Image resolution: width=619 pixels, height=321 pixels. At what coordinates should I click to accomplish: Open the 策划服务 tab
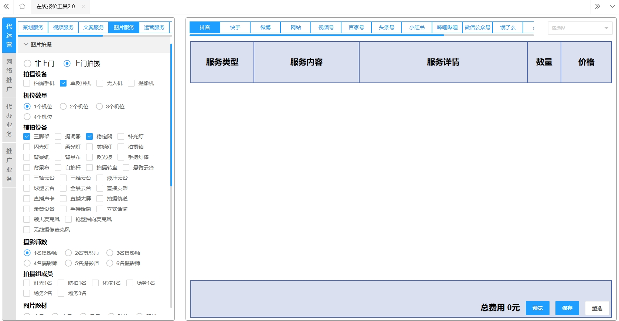point(33,27)
